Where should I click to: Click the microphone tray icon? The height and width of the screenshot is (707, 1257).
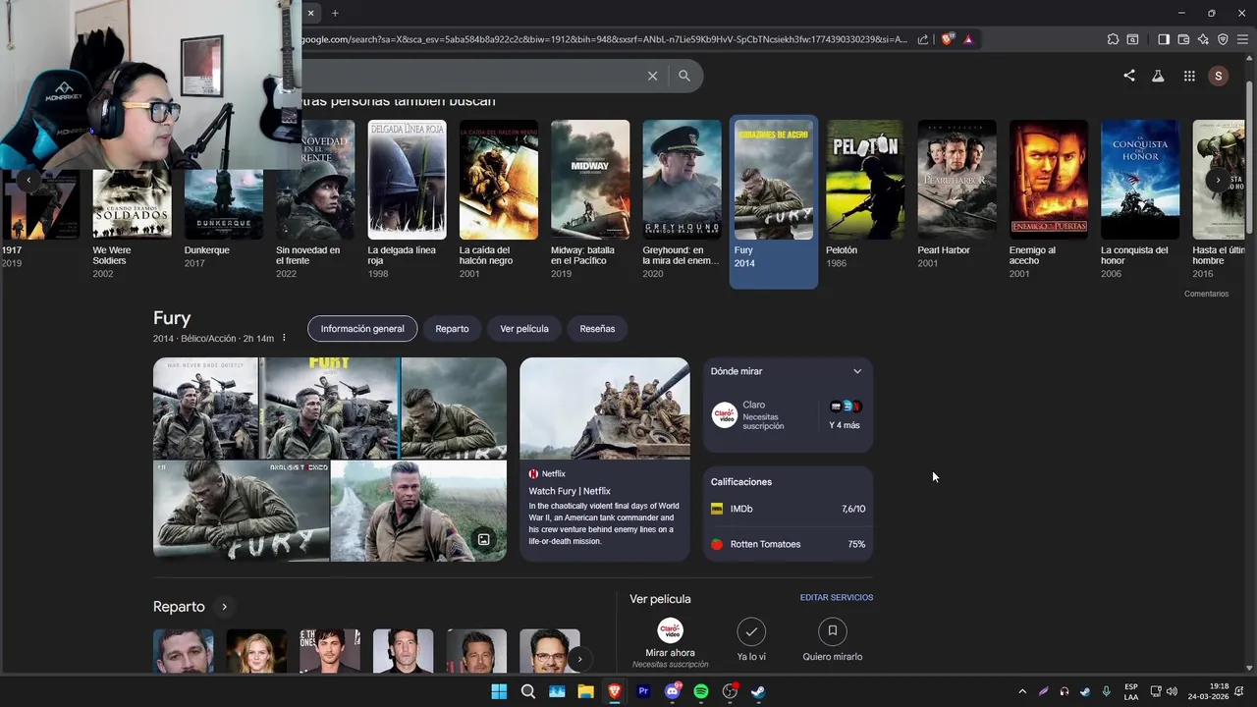(x=1107, y=691)
